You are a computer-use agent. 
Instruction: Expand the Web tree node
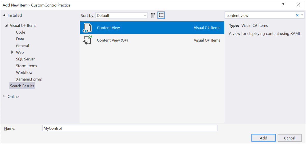12,52
